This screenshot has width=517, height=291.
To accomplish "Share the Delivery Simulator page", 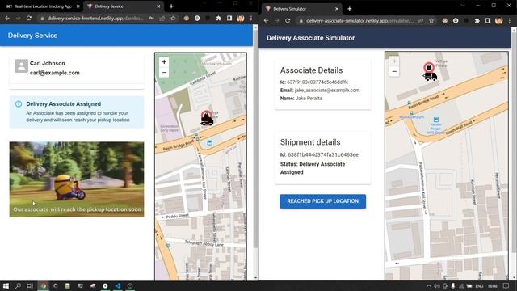I will pyautogui.click(x=421, y=21).
